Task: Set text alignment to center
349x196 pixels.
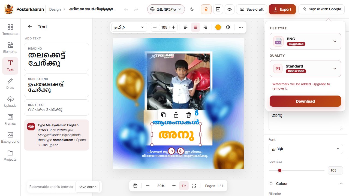Action: pyautogui.click(x=195, y=27)
